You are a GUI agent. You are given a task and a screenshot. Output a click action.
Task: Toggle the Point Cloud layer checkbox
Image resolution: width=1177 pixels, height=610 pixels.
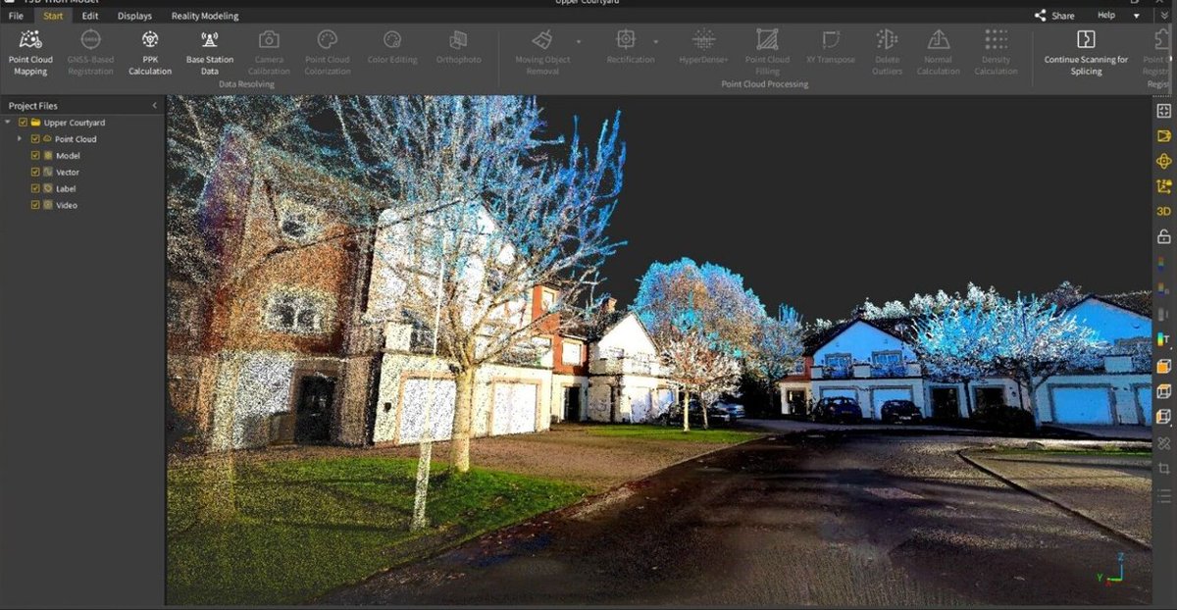(x=35, y=139)
